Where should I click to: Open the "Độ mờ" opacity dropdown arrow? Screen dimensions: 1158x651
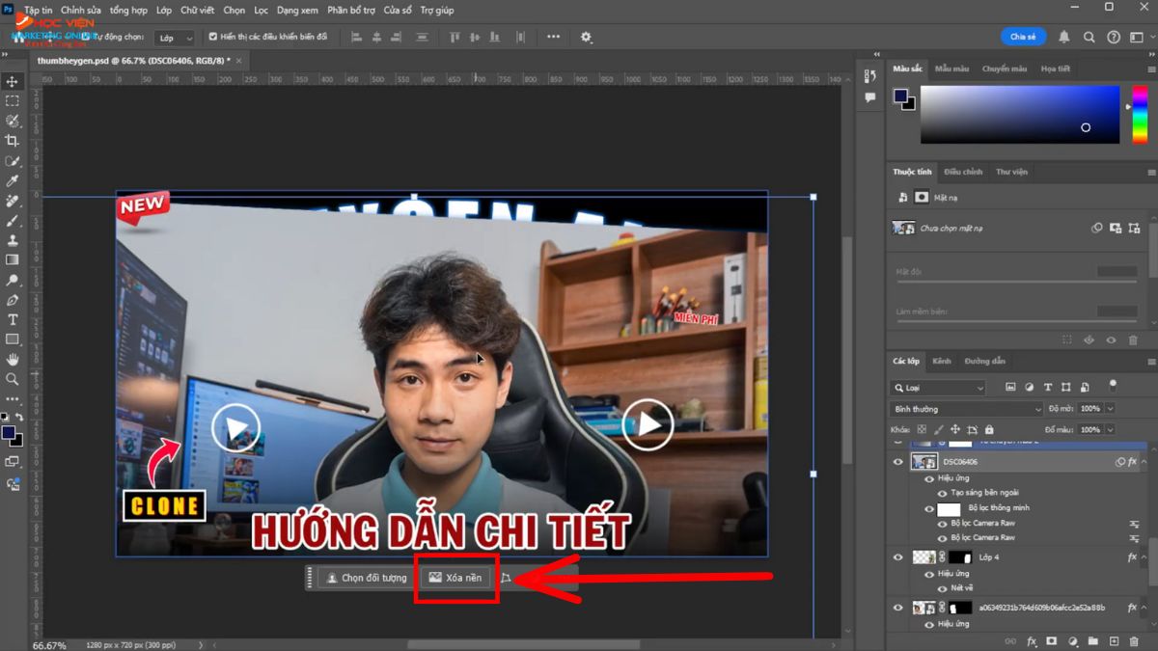click(x=1110, y=409)
